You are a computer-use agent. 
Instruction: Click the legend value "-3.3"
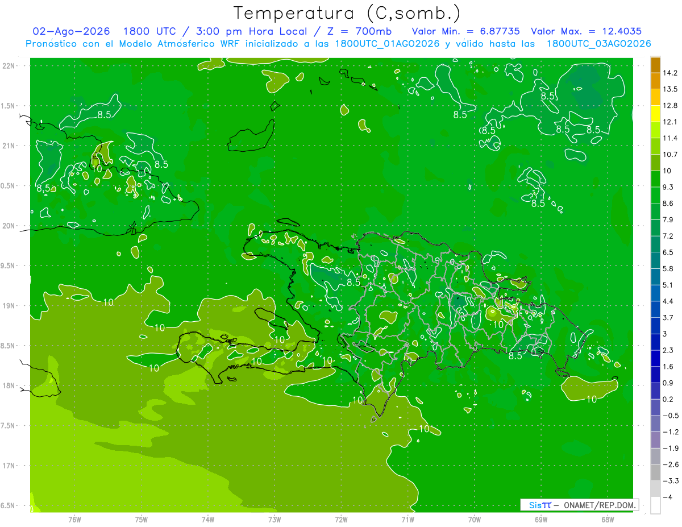[671, 481]
